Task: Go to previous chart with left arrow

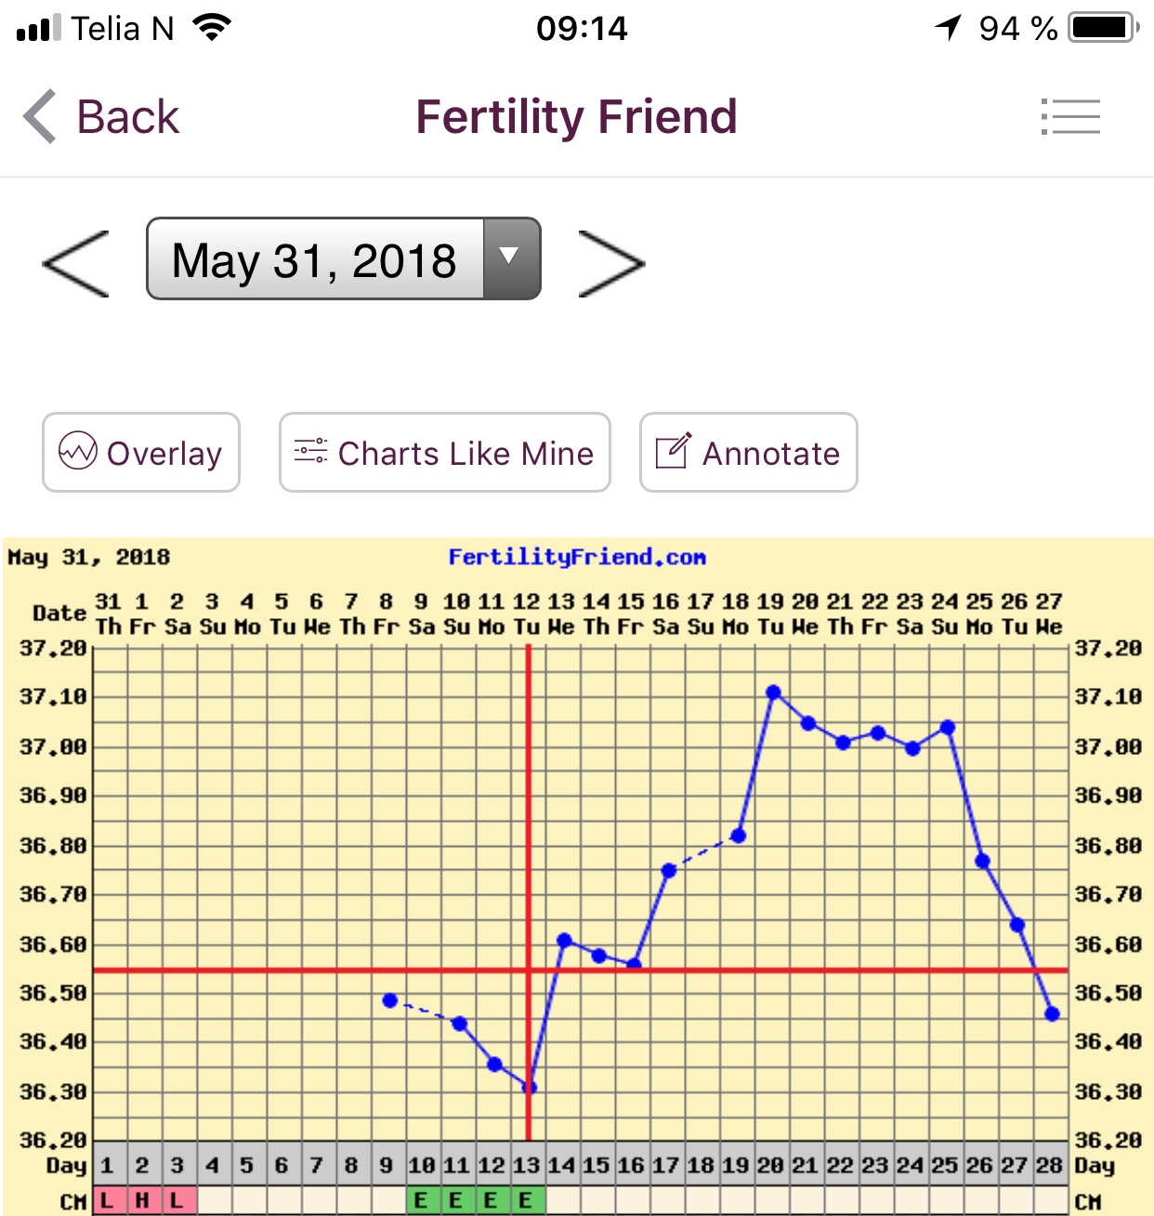Action: [x=76, y=264]
